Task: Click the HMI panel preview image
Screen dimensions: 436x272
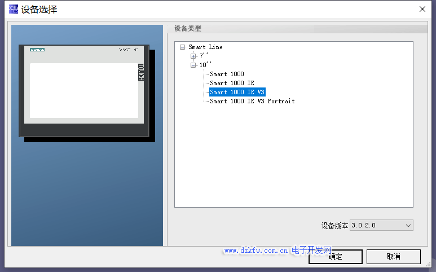Action: [x=84, y=90]
